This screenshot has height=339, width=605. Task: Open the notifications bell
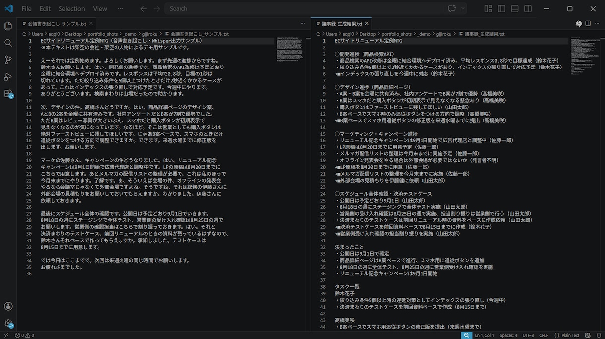pyautogui.click(x=598, y=335)
